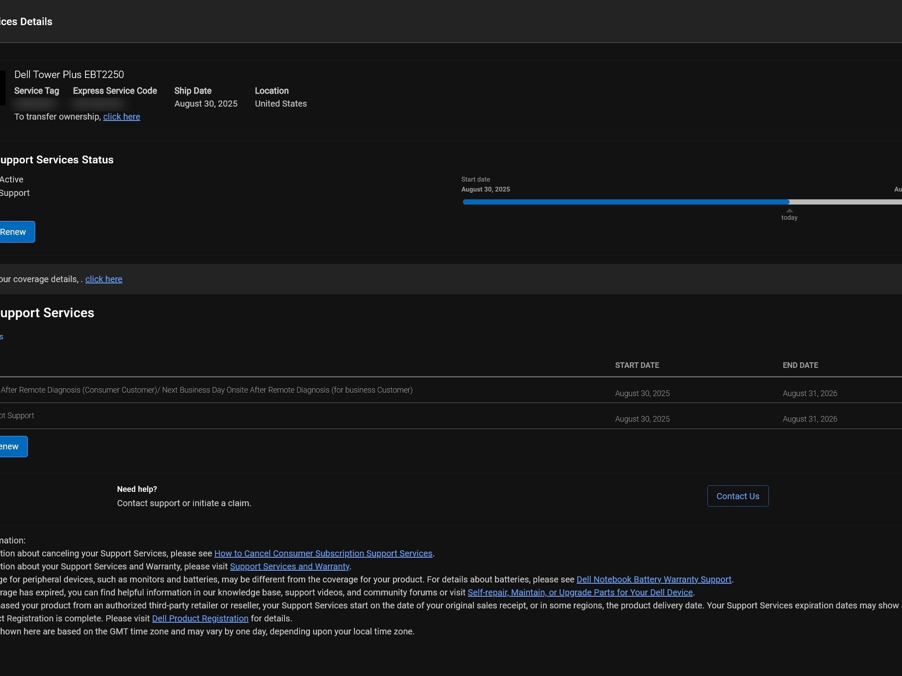Screen dimensions: 902x676
Task: Click the END DATE column header
Action: [800, 365]
